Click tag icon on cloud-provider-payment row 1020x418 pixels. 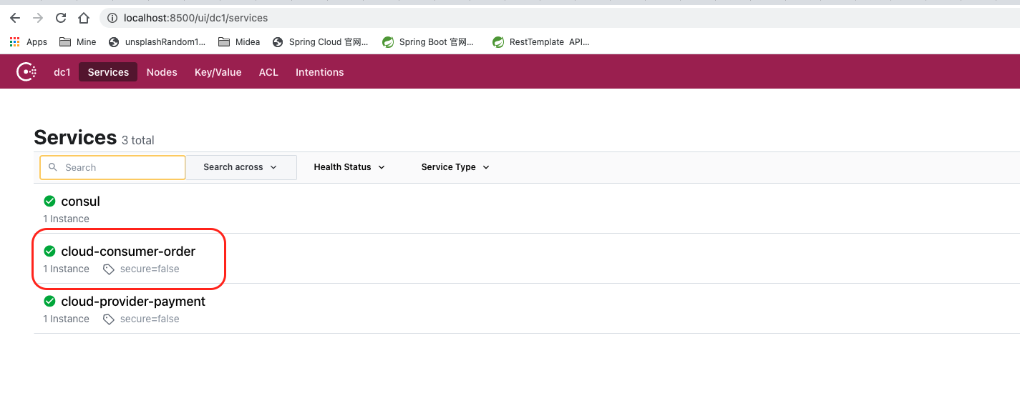point(109,319)
